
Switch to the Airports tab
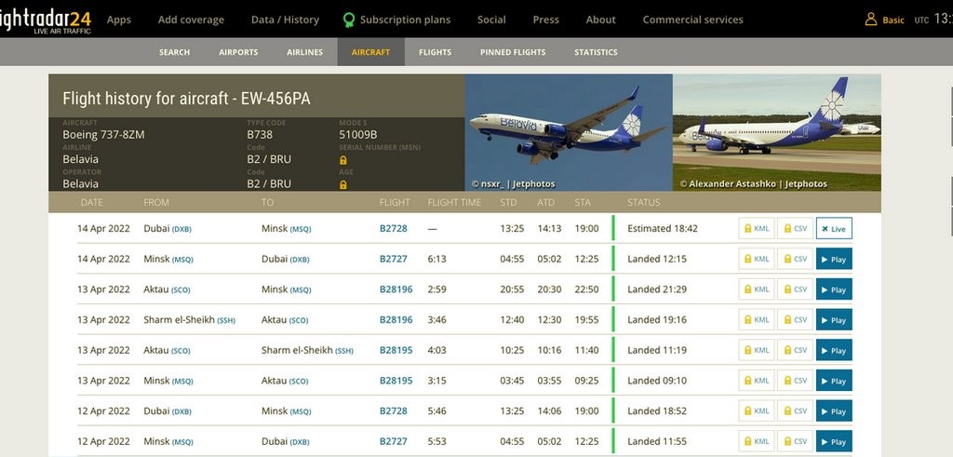coord(238,52)
